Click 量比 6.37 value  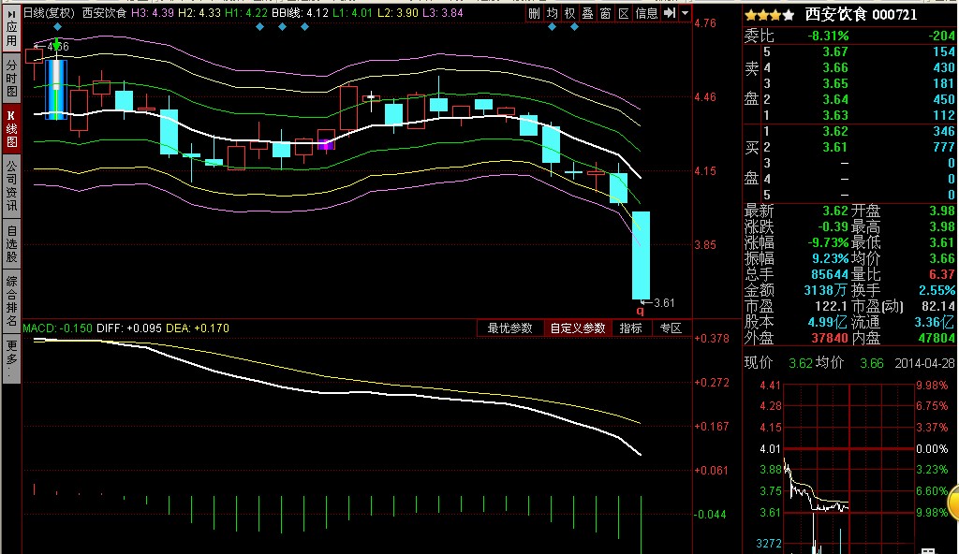tap(942, 274)
